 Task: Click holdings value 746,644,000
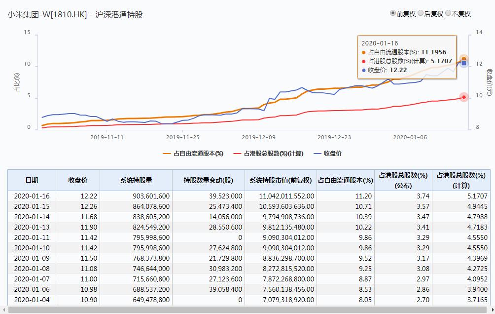(136, 269)
